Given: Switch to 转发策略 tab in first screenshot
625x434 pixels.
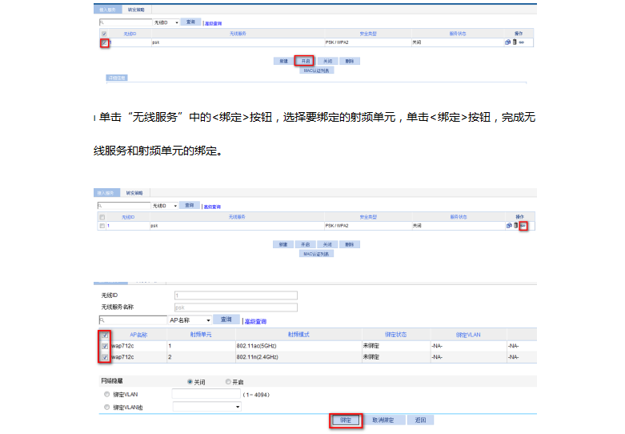Looking at the screenshot, I should pyautogui.click(x=136, y=10).
